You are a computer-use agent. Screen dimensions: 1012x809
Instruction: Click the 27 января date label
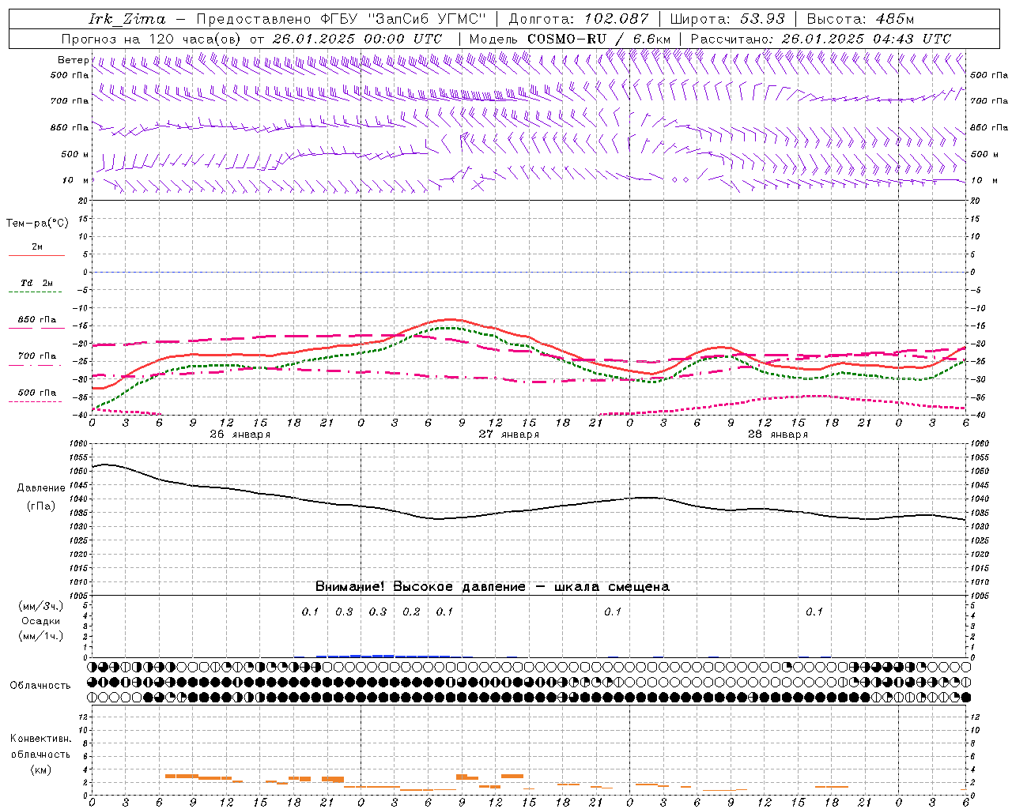(x=509, y=435)
